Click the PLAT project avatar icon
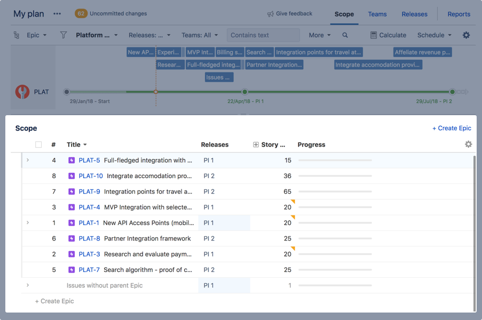The image size is (482, 320). (22, 92)
